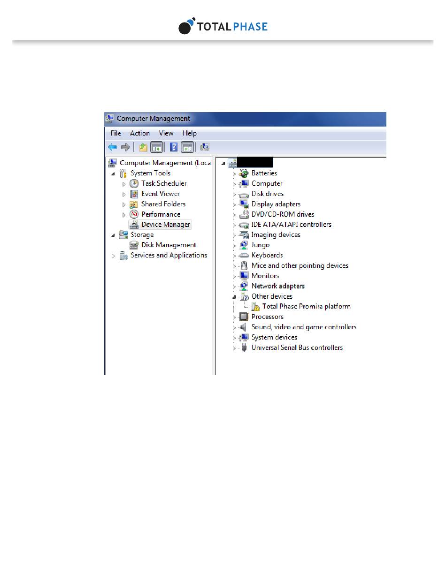The height and width of the screenshot is (582, 446).
Task: Click the Scan for hardware changes icon
Action: pos(205,147)
